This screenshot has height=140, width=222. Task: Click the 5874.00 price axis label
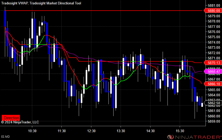point(214,42)
